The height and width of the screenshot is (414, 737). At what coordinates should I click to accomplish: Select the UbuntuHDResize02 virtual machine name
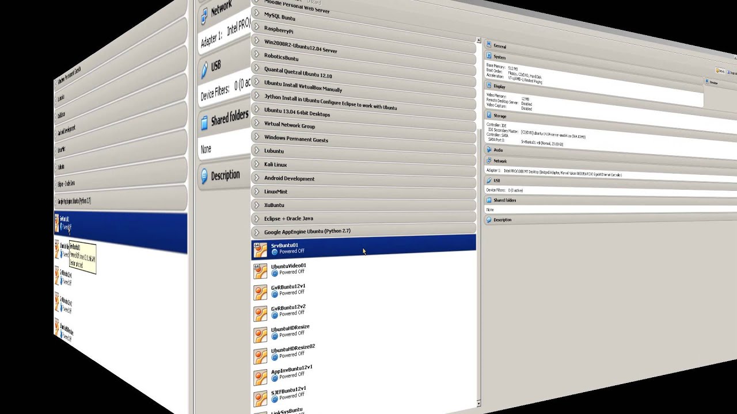[x=293, y=348]
